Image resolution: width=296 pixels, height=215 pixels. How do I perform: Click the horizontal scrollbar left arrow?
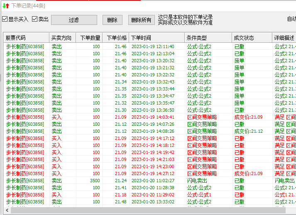coord(7,210)
